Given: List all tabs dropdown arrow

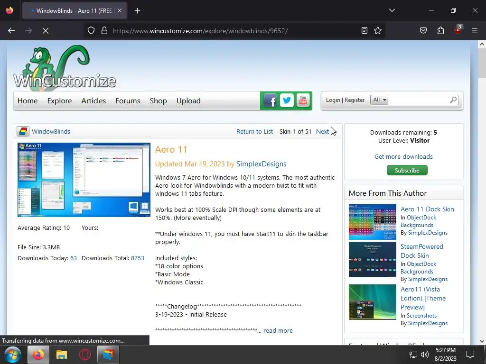Looking at the screenshot, I should click(392, 10).
